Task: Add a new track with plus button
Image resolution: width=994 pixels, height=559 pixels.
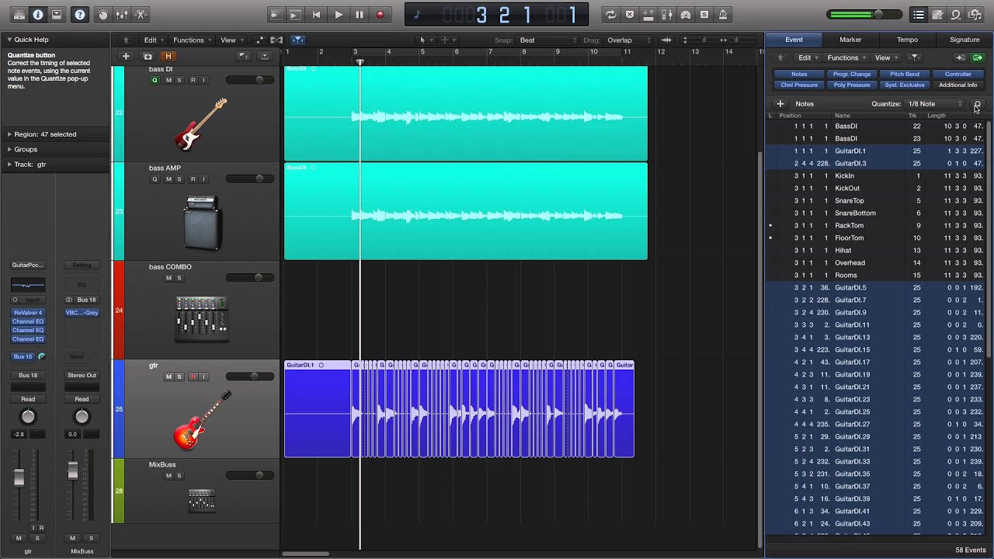Action: (126, 56)
